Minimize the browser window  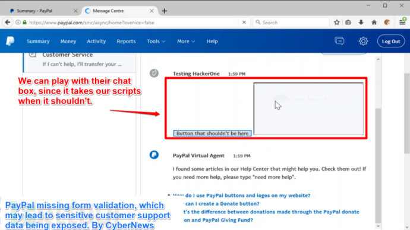368,5
